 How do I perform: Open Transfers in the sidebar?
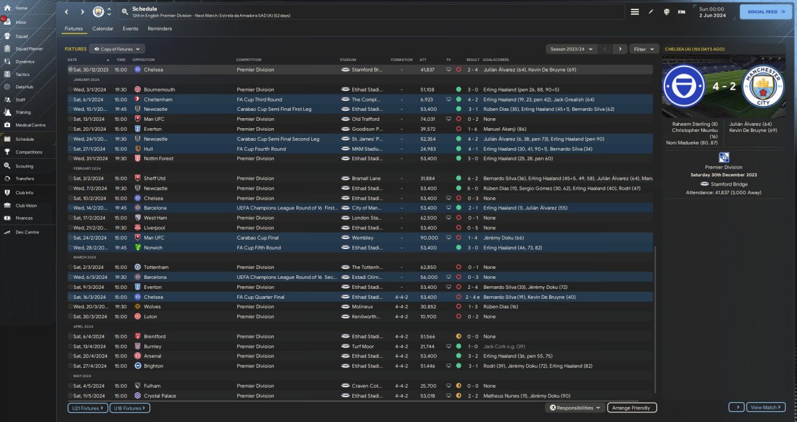25,179
